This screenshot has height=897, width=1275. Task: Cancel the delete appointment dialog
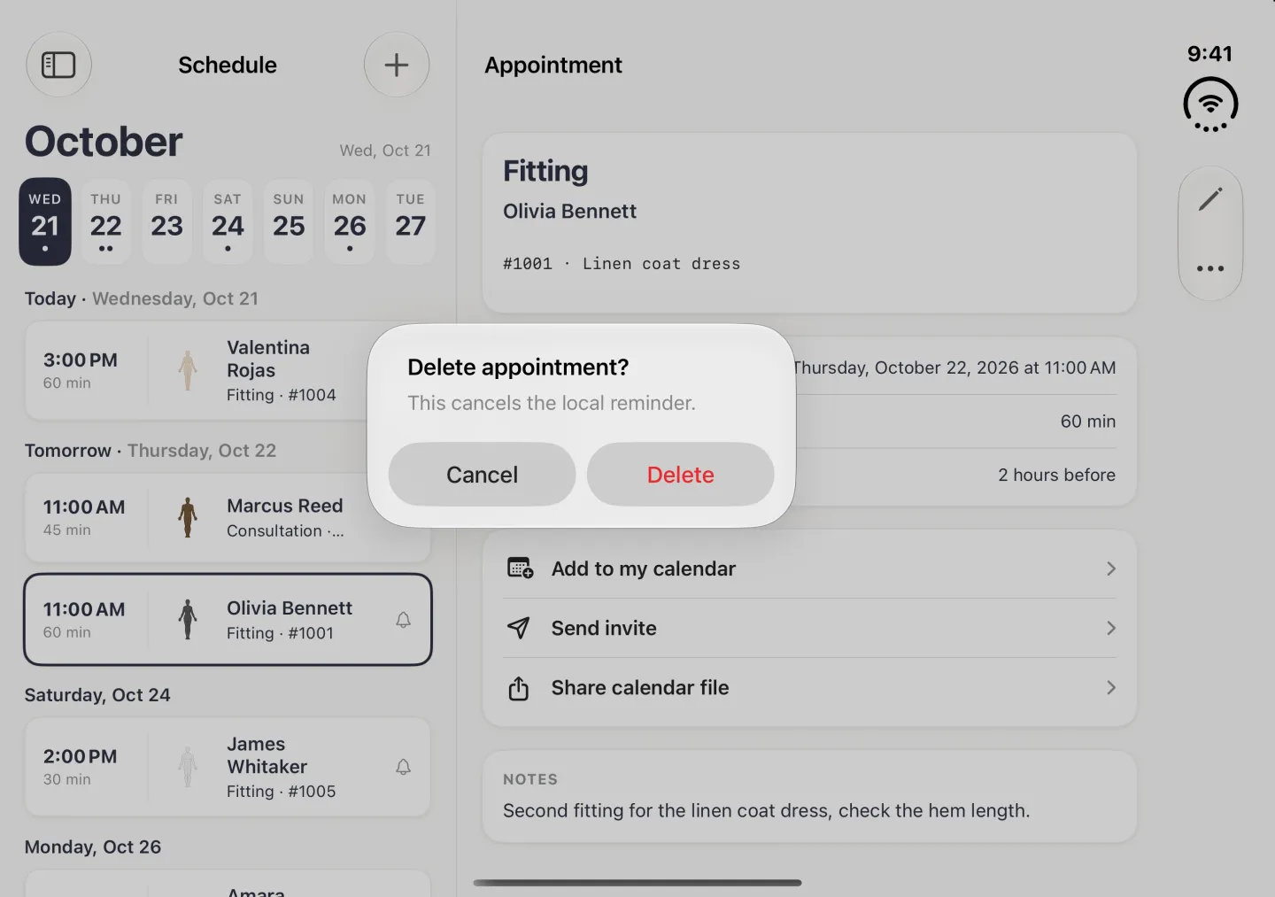click(482, 475)
